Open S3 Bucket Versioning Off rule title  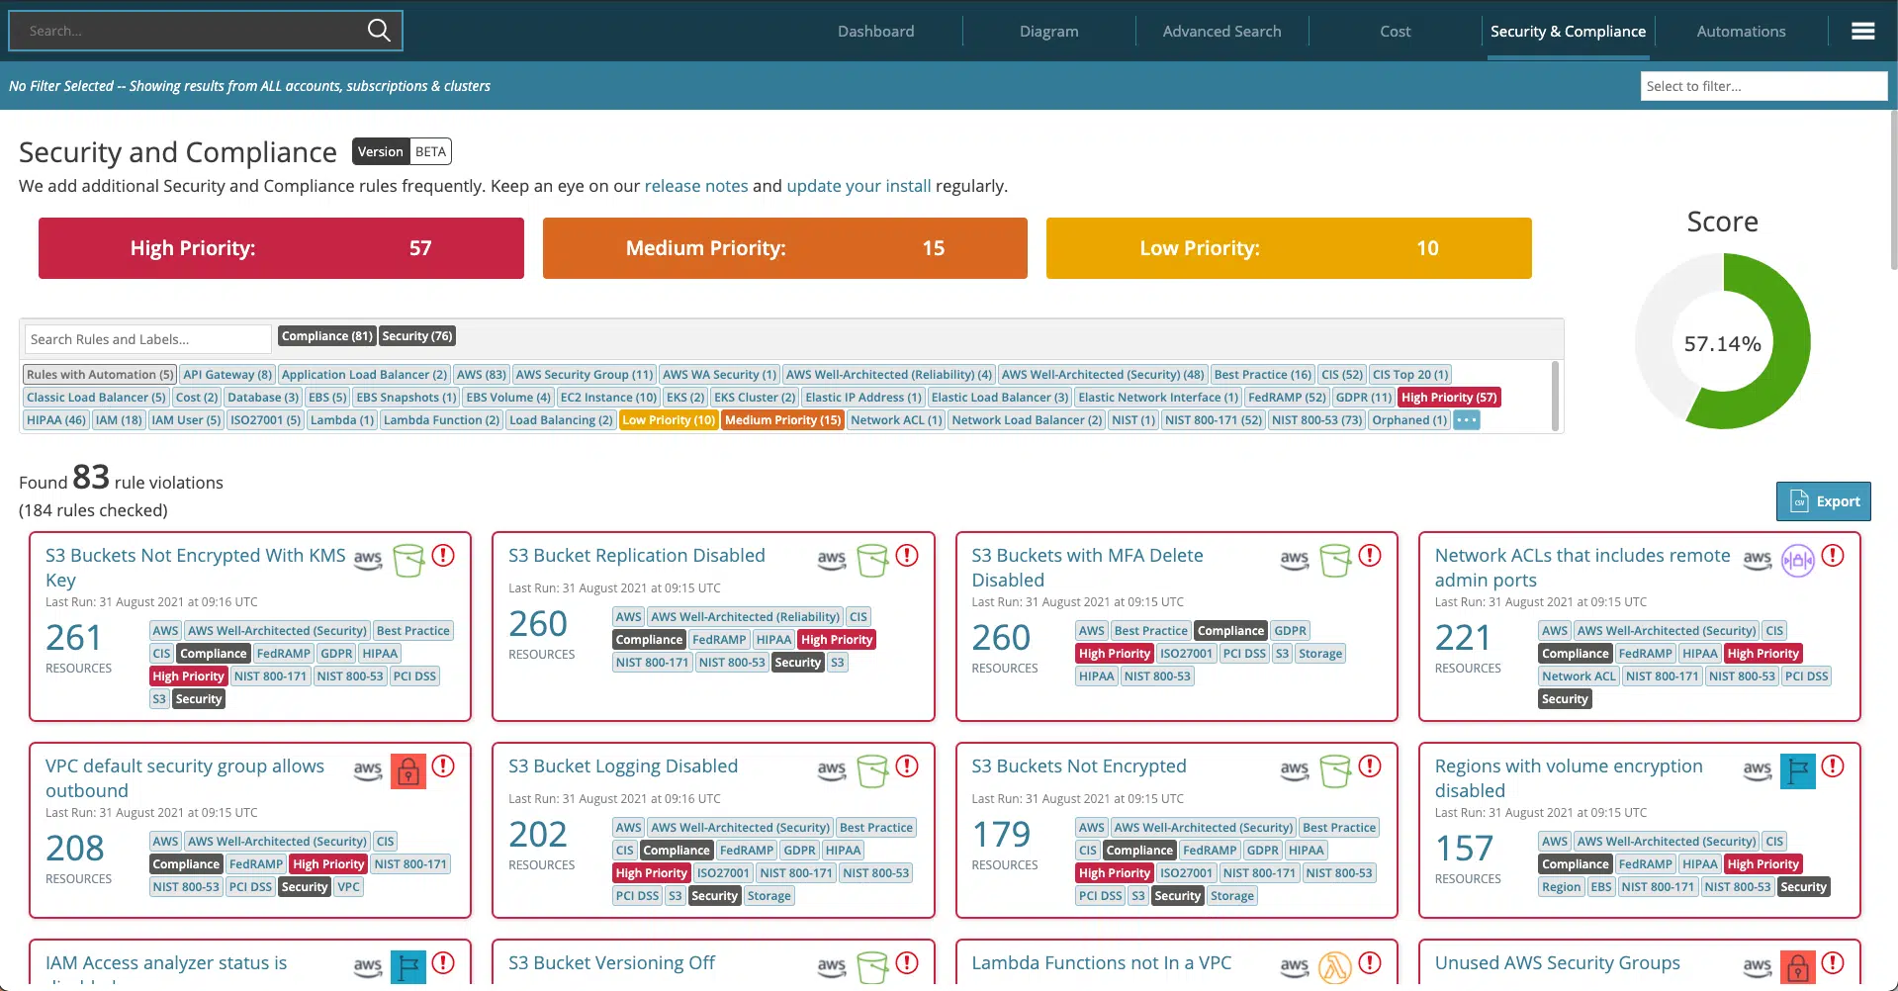click(x=611, y=963)
